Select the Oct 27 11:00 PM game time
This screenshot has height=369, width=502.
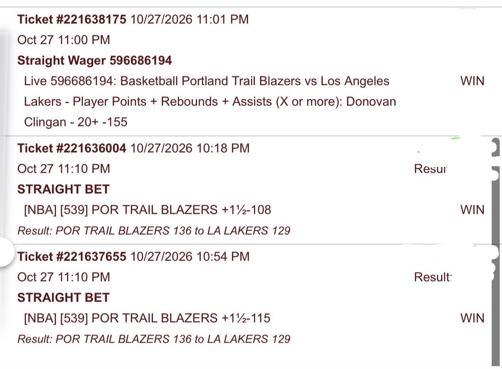coord(64,40)
